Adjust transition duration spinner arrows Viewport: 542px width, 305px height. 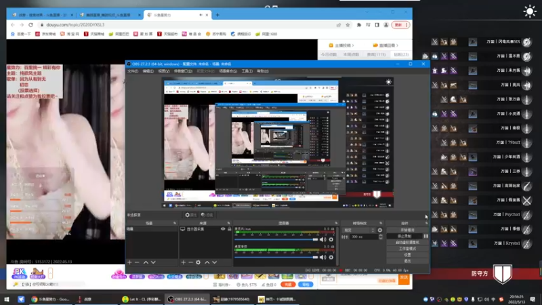coord(381,237)
